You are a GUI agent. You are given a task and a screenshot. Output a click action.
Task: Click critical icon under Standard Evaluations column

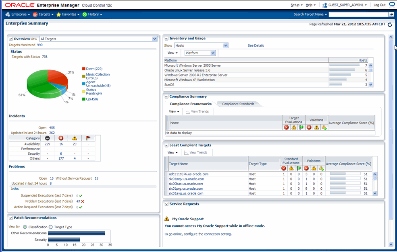(284, 168)
